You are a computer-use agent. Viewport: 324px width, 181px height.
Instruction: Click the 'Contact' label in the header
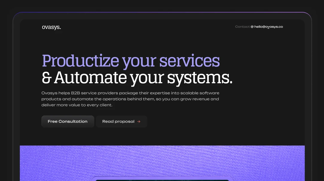[242, 27]
